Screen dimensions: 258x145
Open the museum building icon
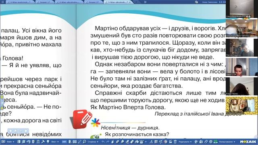(x=38, y=141)
